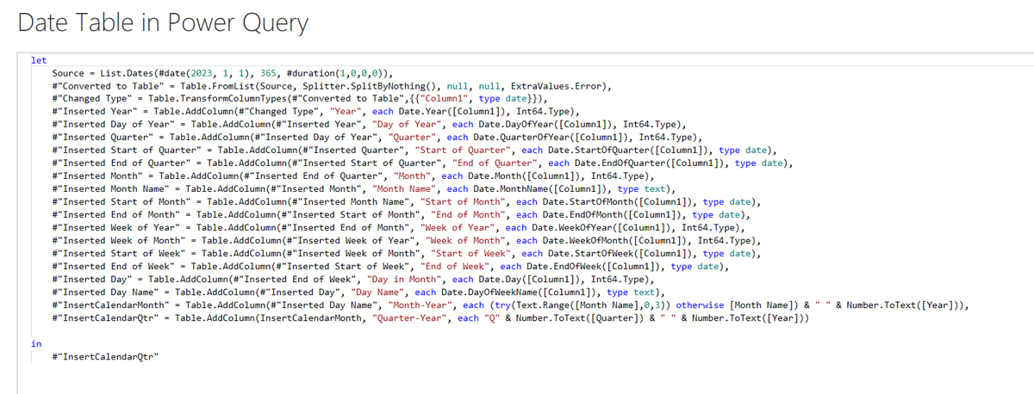Screen dimensions: 1034x394
Task: Click the '#"InsertCalendarQtr" = Table.AddColumn' line
Action: [x=431, y=317]
